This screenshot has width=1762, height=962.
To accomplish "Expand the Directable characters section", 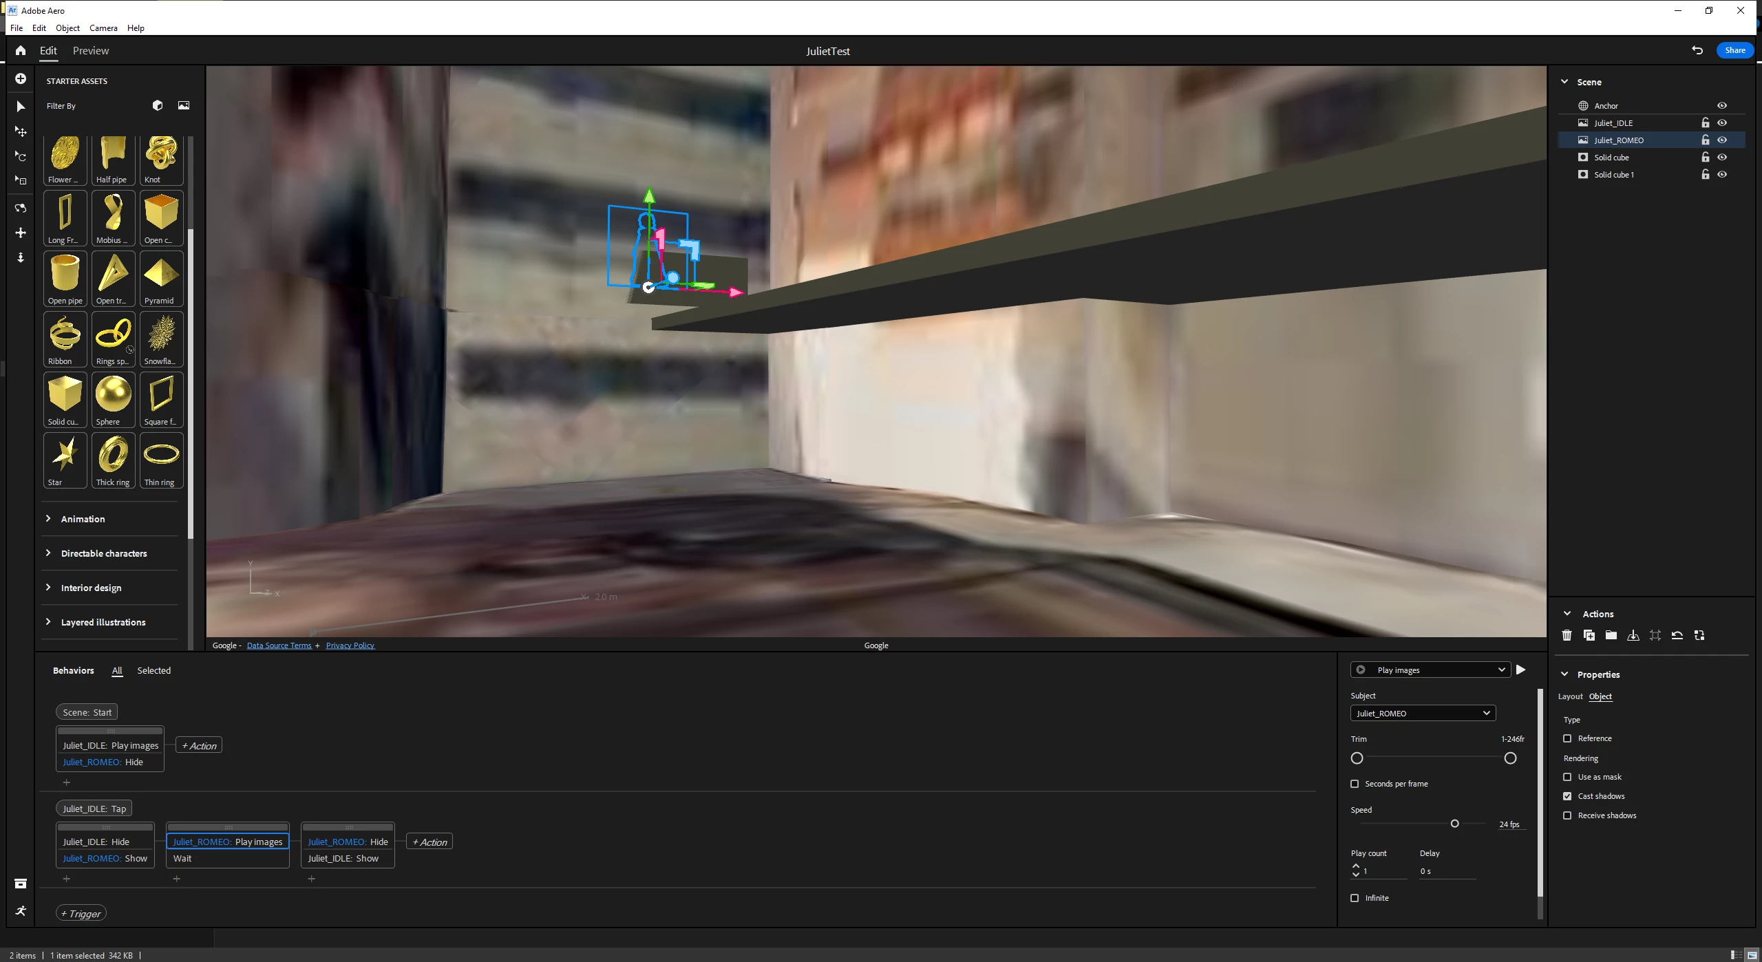I will [x=104, y=553].
